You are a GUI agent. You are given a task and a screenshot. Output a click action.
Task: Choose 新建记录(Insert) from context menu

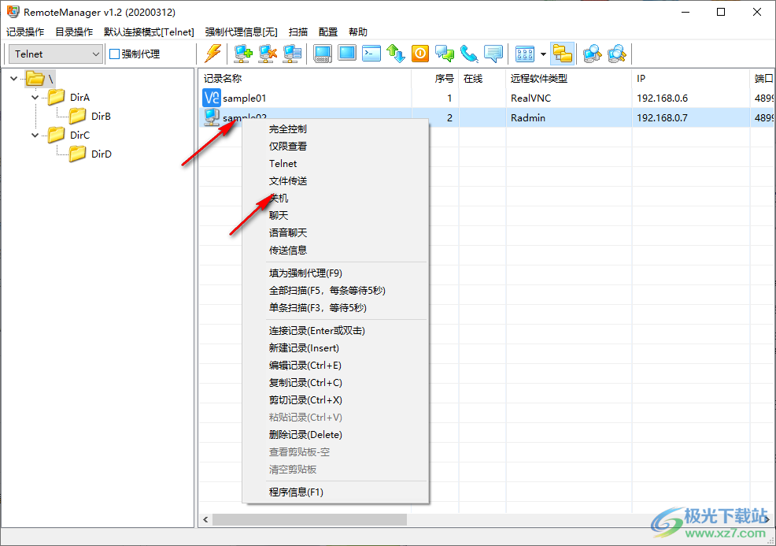pyautogui.click(x=335, y=347)
